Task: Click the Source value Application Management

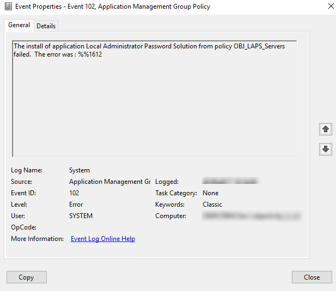Action: click(x=109, y=182)
